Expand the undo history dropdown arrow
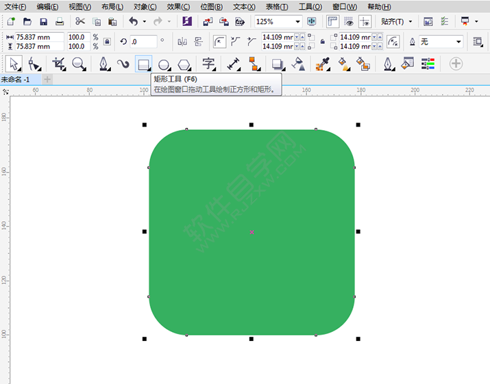 [x=145, y=21]
